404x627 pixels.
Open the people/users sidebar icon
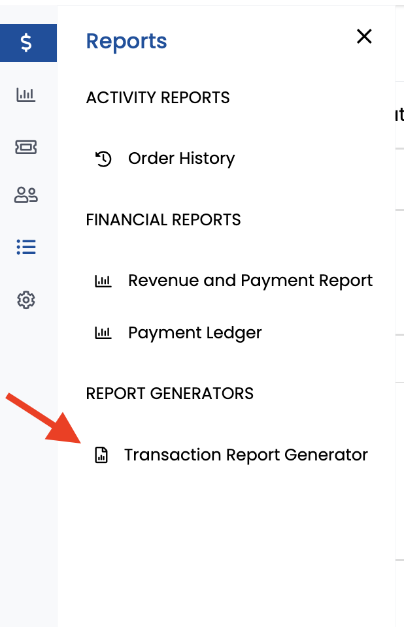26,195
